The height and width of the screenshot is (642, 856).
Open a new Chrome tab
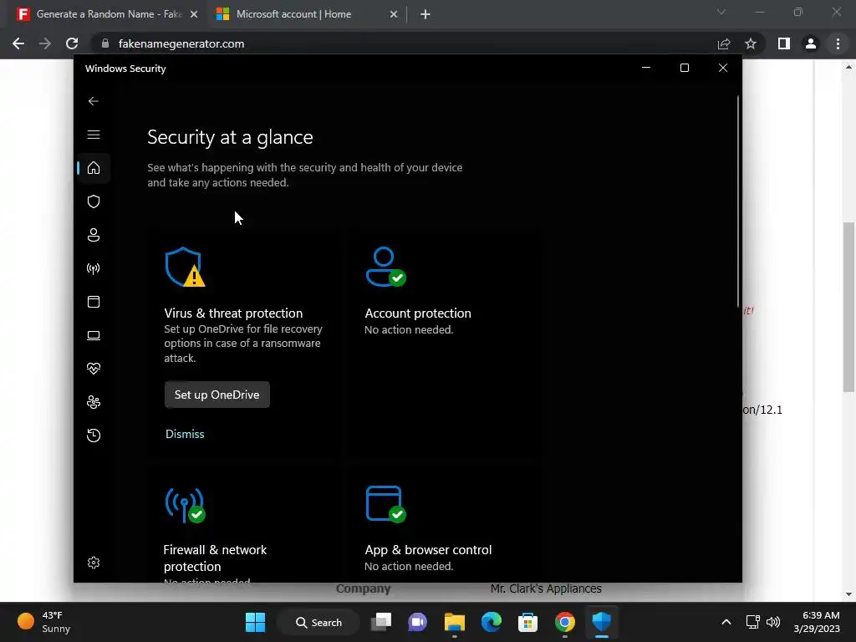[x=425, y=15]
